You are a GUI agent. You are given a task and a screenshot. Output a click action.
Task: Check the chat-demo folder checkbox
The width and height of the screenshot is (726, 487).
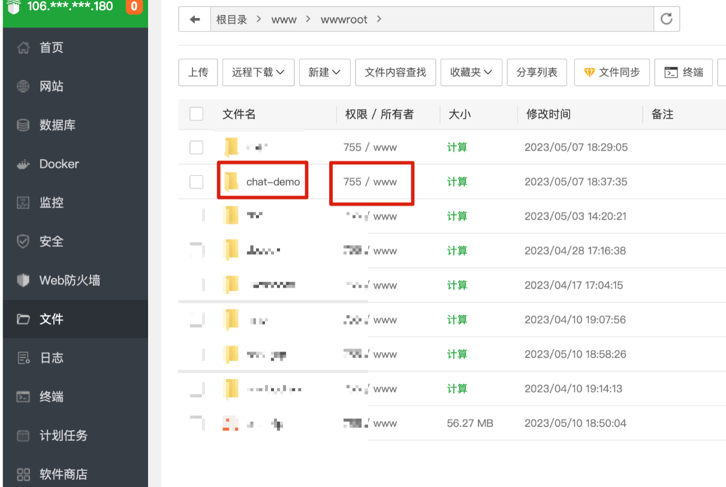point(197,182)
